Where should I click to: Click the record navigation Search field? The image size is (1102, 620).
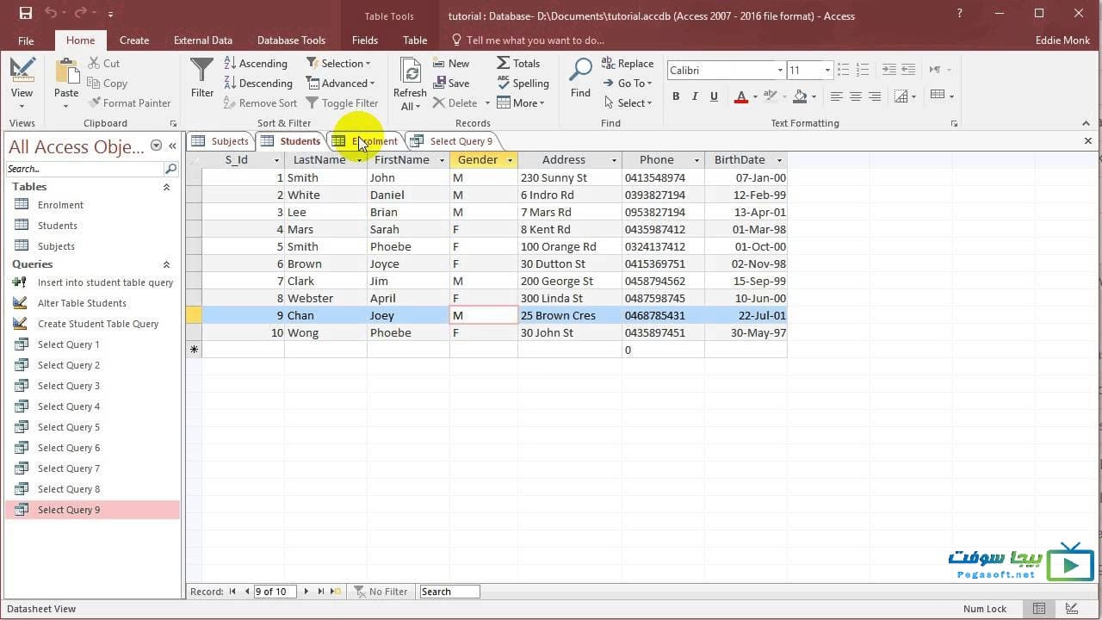tap(449, 592)
